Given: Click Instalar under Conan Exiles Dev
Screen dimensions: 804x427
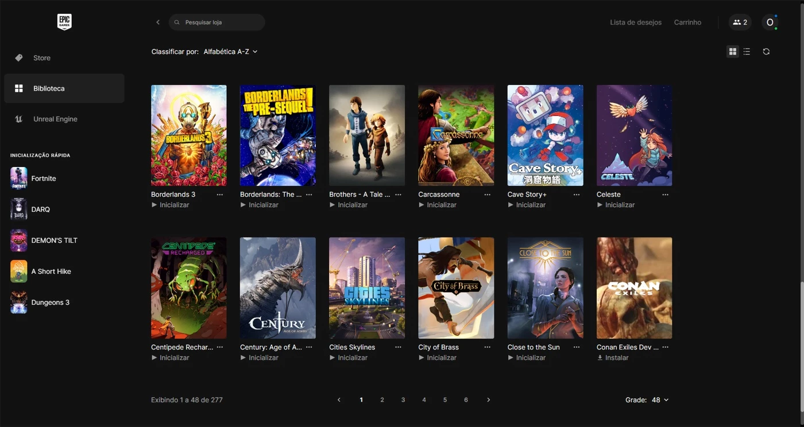Looking at the screenshot, I should (613, 358).
